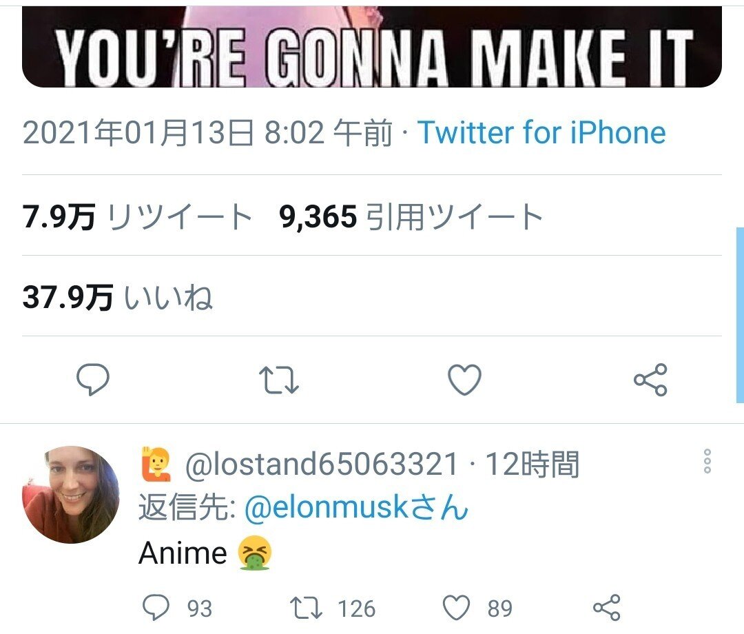Reply to the main tweet
The height and width of the screenshot is (634, 744).
click(93, 380)
